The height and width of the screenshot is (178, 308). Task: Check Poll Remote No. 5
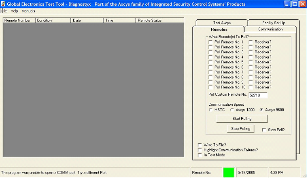pos(210,62)
